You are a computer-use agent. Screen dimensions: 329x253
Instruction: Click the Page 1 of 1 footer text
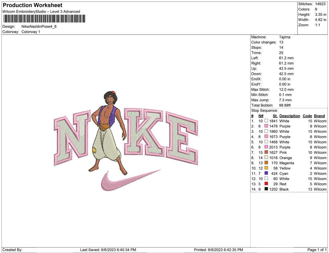pyautogui.click(x=317, y=250)
